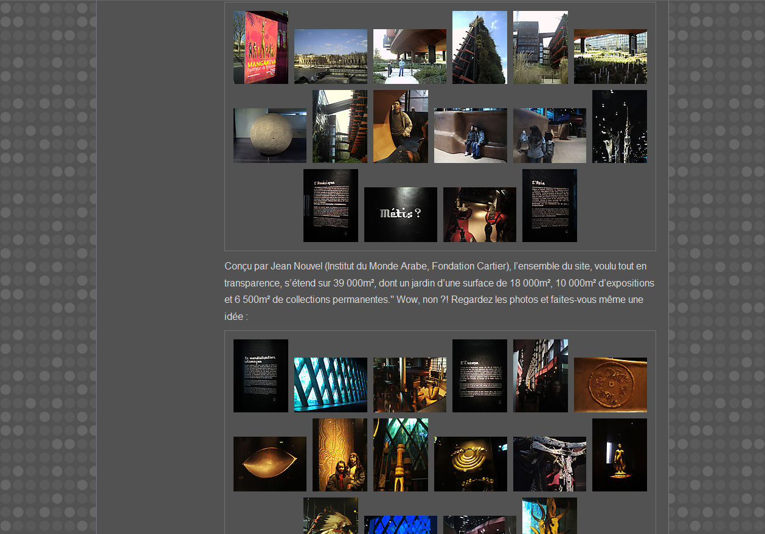Open the vegetal green wall building photo
765x534 pixels.
click(479, 47)
